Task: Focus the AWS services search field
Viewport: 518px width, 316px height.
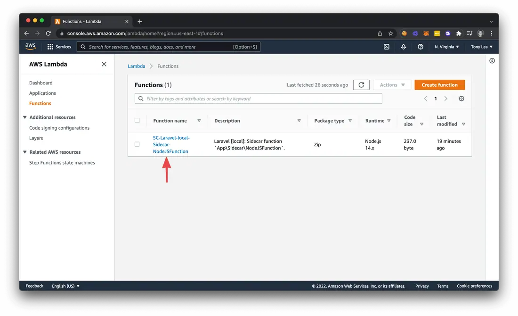Action: [169, 47]
